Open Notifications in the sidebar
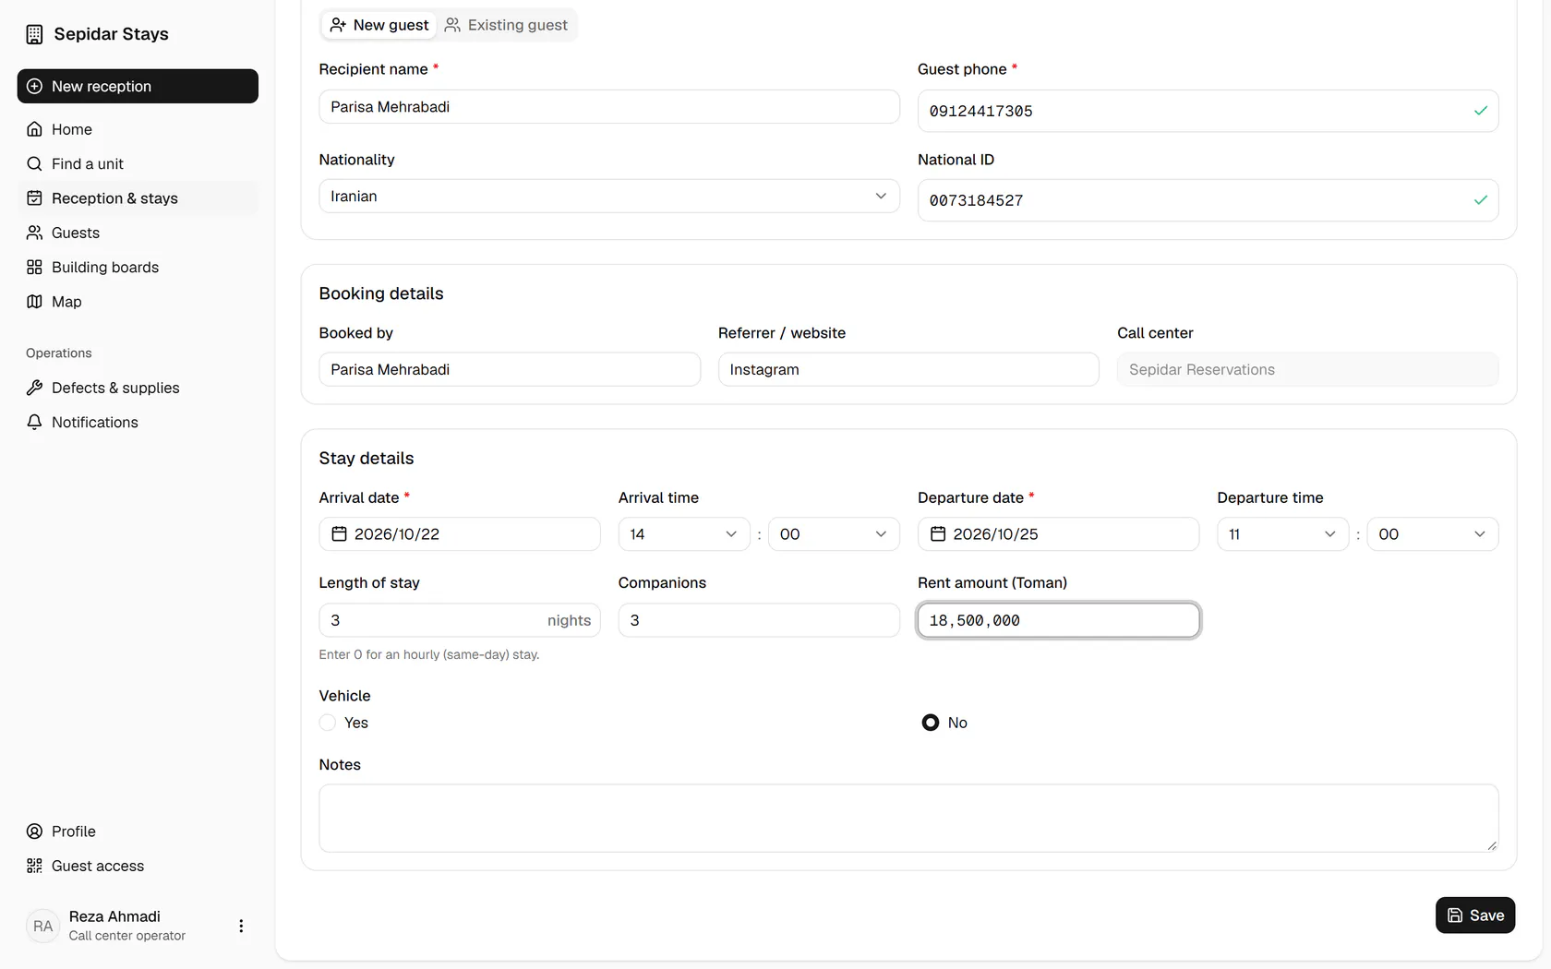The width and height of the screenshot is (1551, 969). tap(138, 422)
